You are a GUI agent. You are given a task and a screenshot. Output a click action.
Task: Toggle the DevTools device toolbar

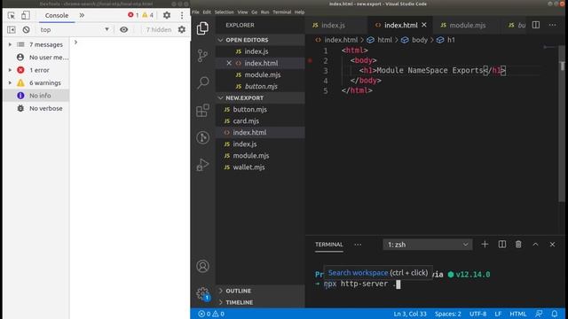(26, 15)
